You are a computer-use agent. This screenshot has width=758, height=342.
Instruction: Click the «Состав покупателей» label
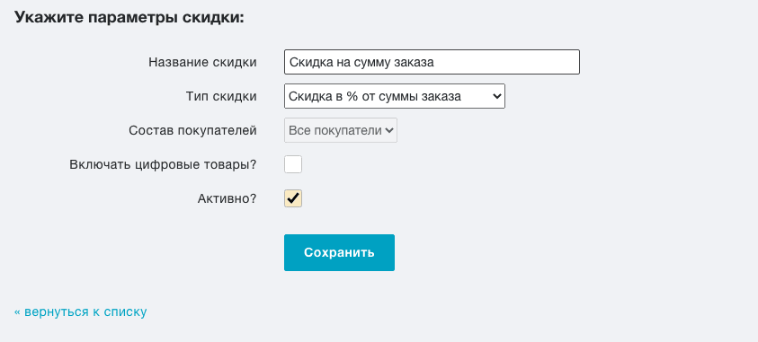click(193, 131)
